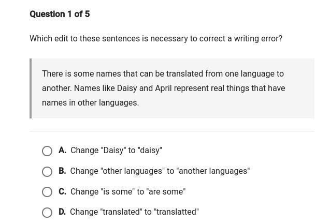Click answer text mentioning "translatted"
Screen dimensions: 315x224
(x=134, y=212)
